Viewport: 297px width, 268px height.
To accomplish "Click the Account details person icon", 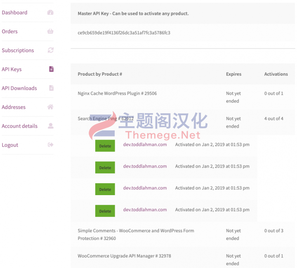I will pyautogui.click(x=51, y=126).
